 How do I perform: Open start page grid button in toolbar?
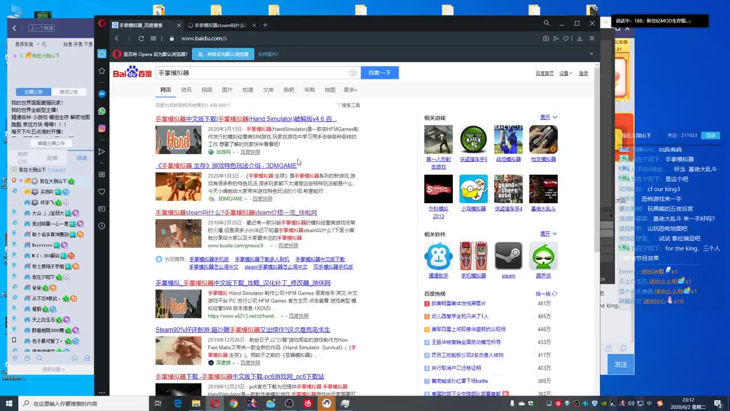[x=153, y=38]
